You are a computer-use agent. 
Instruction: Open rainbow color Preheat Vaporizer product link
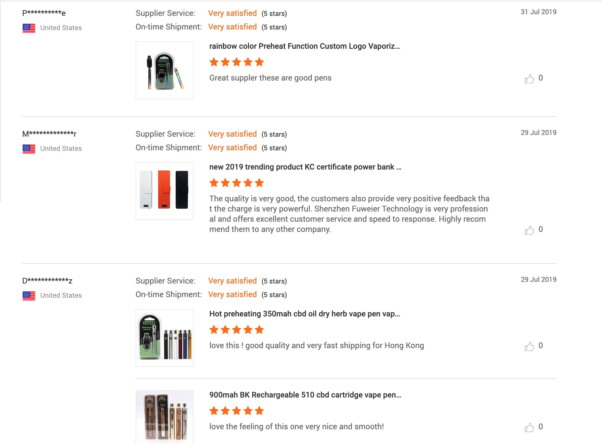click(304, 46)
